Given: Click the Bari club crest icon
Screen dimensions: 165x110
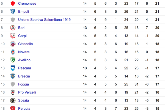Looking at the screenshot, I should (x=12, y=28).
